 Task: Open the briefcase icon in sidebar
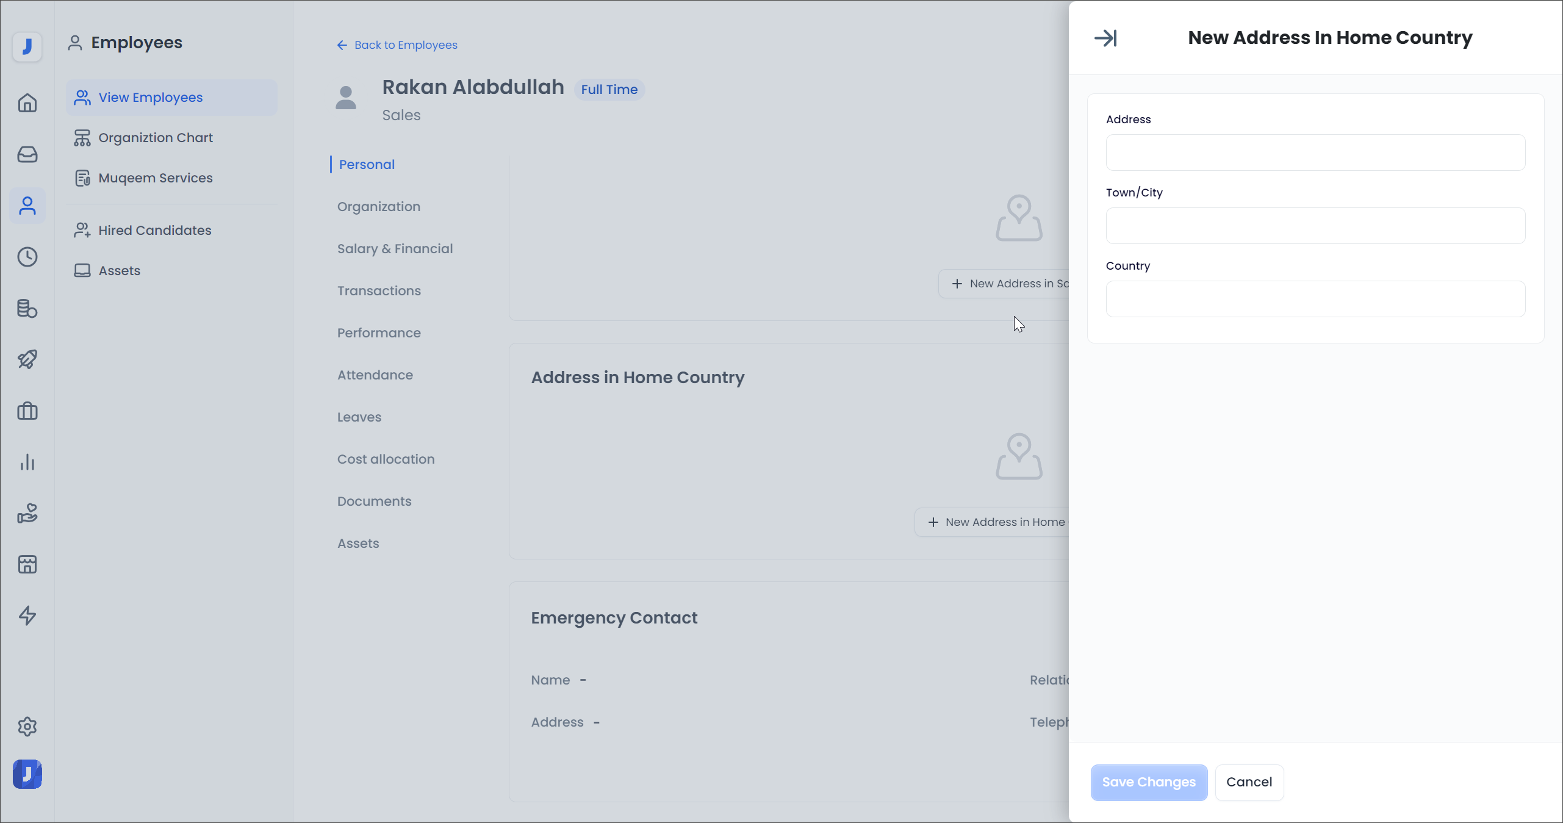coord(27,411)
